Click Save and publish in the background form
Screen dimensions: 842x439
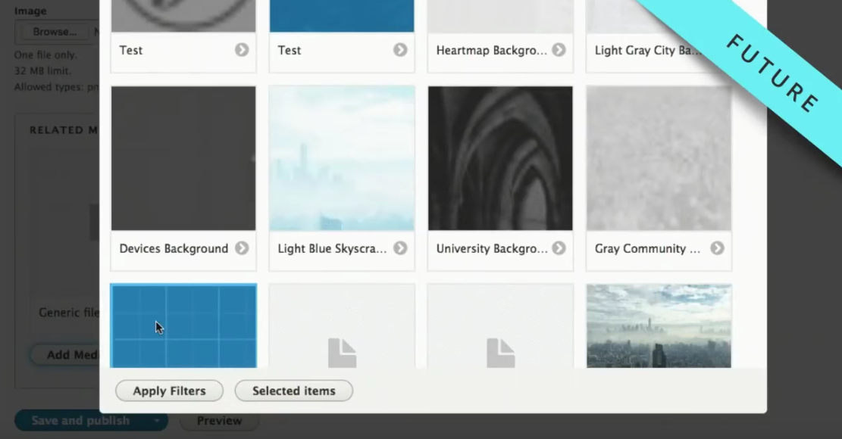(x=80, y=421)
